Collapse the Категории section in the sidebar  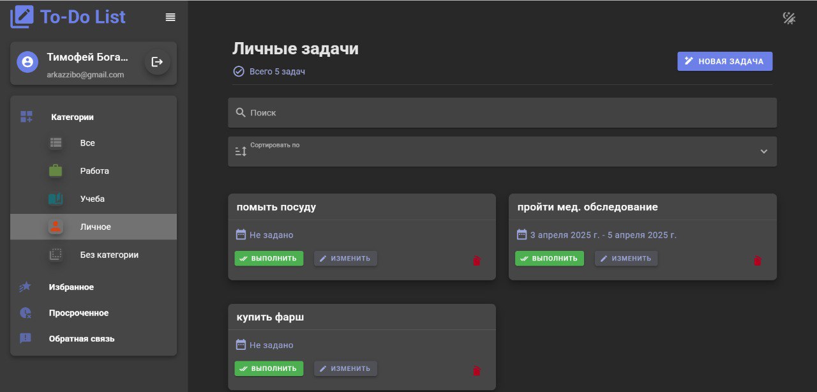tap(72, 117)
